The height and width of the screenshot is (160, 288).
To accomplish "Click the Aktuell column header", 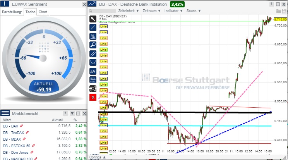I will [x=57, y=120].
